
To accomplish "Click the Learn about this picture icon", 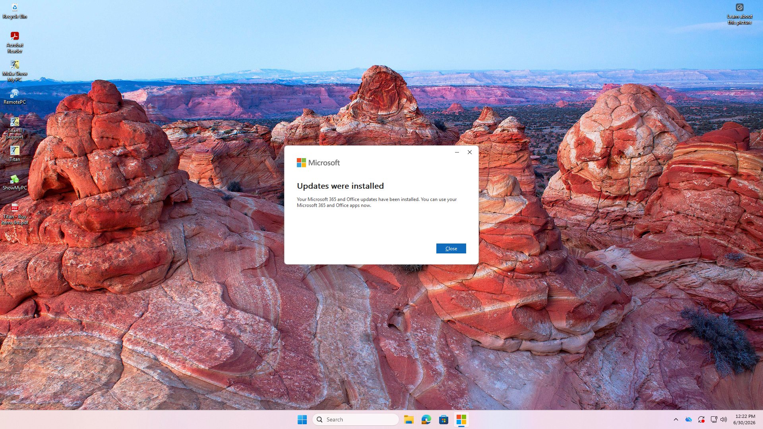I will [x=740, y=14].
